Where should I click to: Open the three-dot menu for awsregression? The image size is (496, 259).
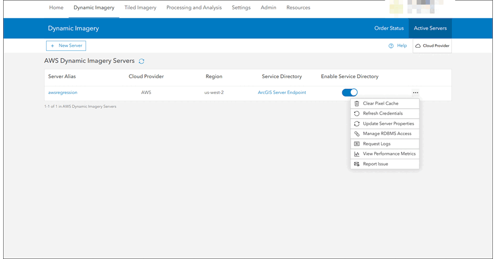click(x=415, y=93)
